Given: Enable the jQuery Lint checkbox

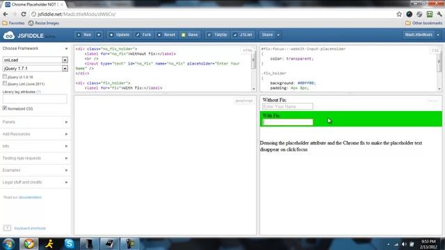Looking at the screenshot, I should point(5,83).
